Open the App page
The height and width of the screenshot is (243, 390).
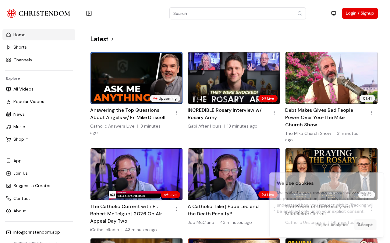39,161
